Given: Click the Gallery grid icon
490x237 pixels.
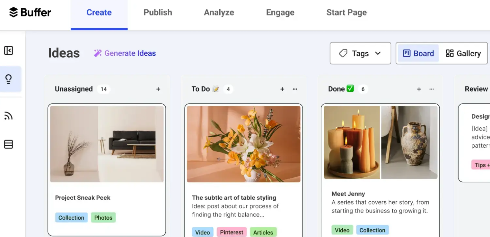Looking at the screenshot, I should coord(450,53).
